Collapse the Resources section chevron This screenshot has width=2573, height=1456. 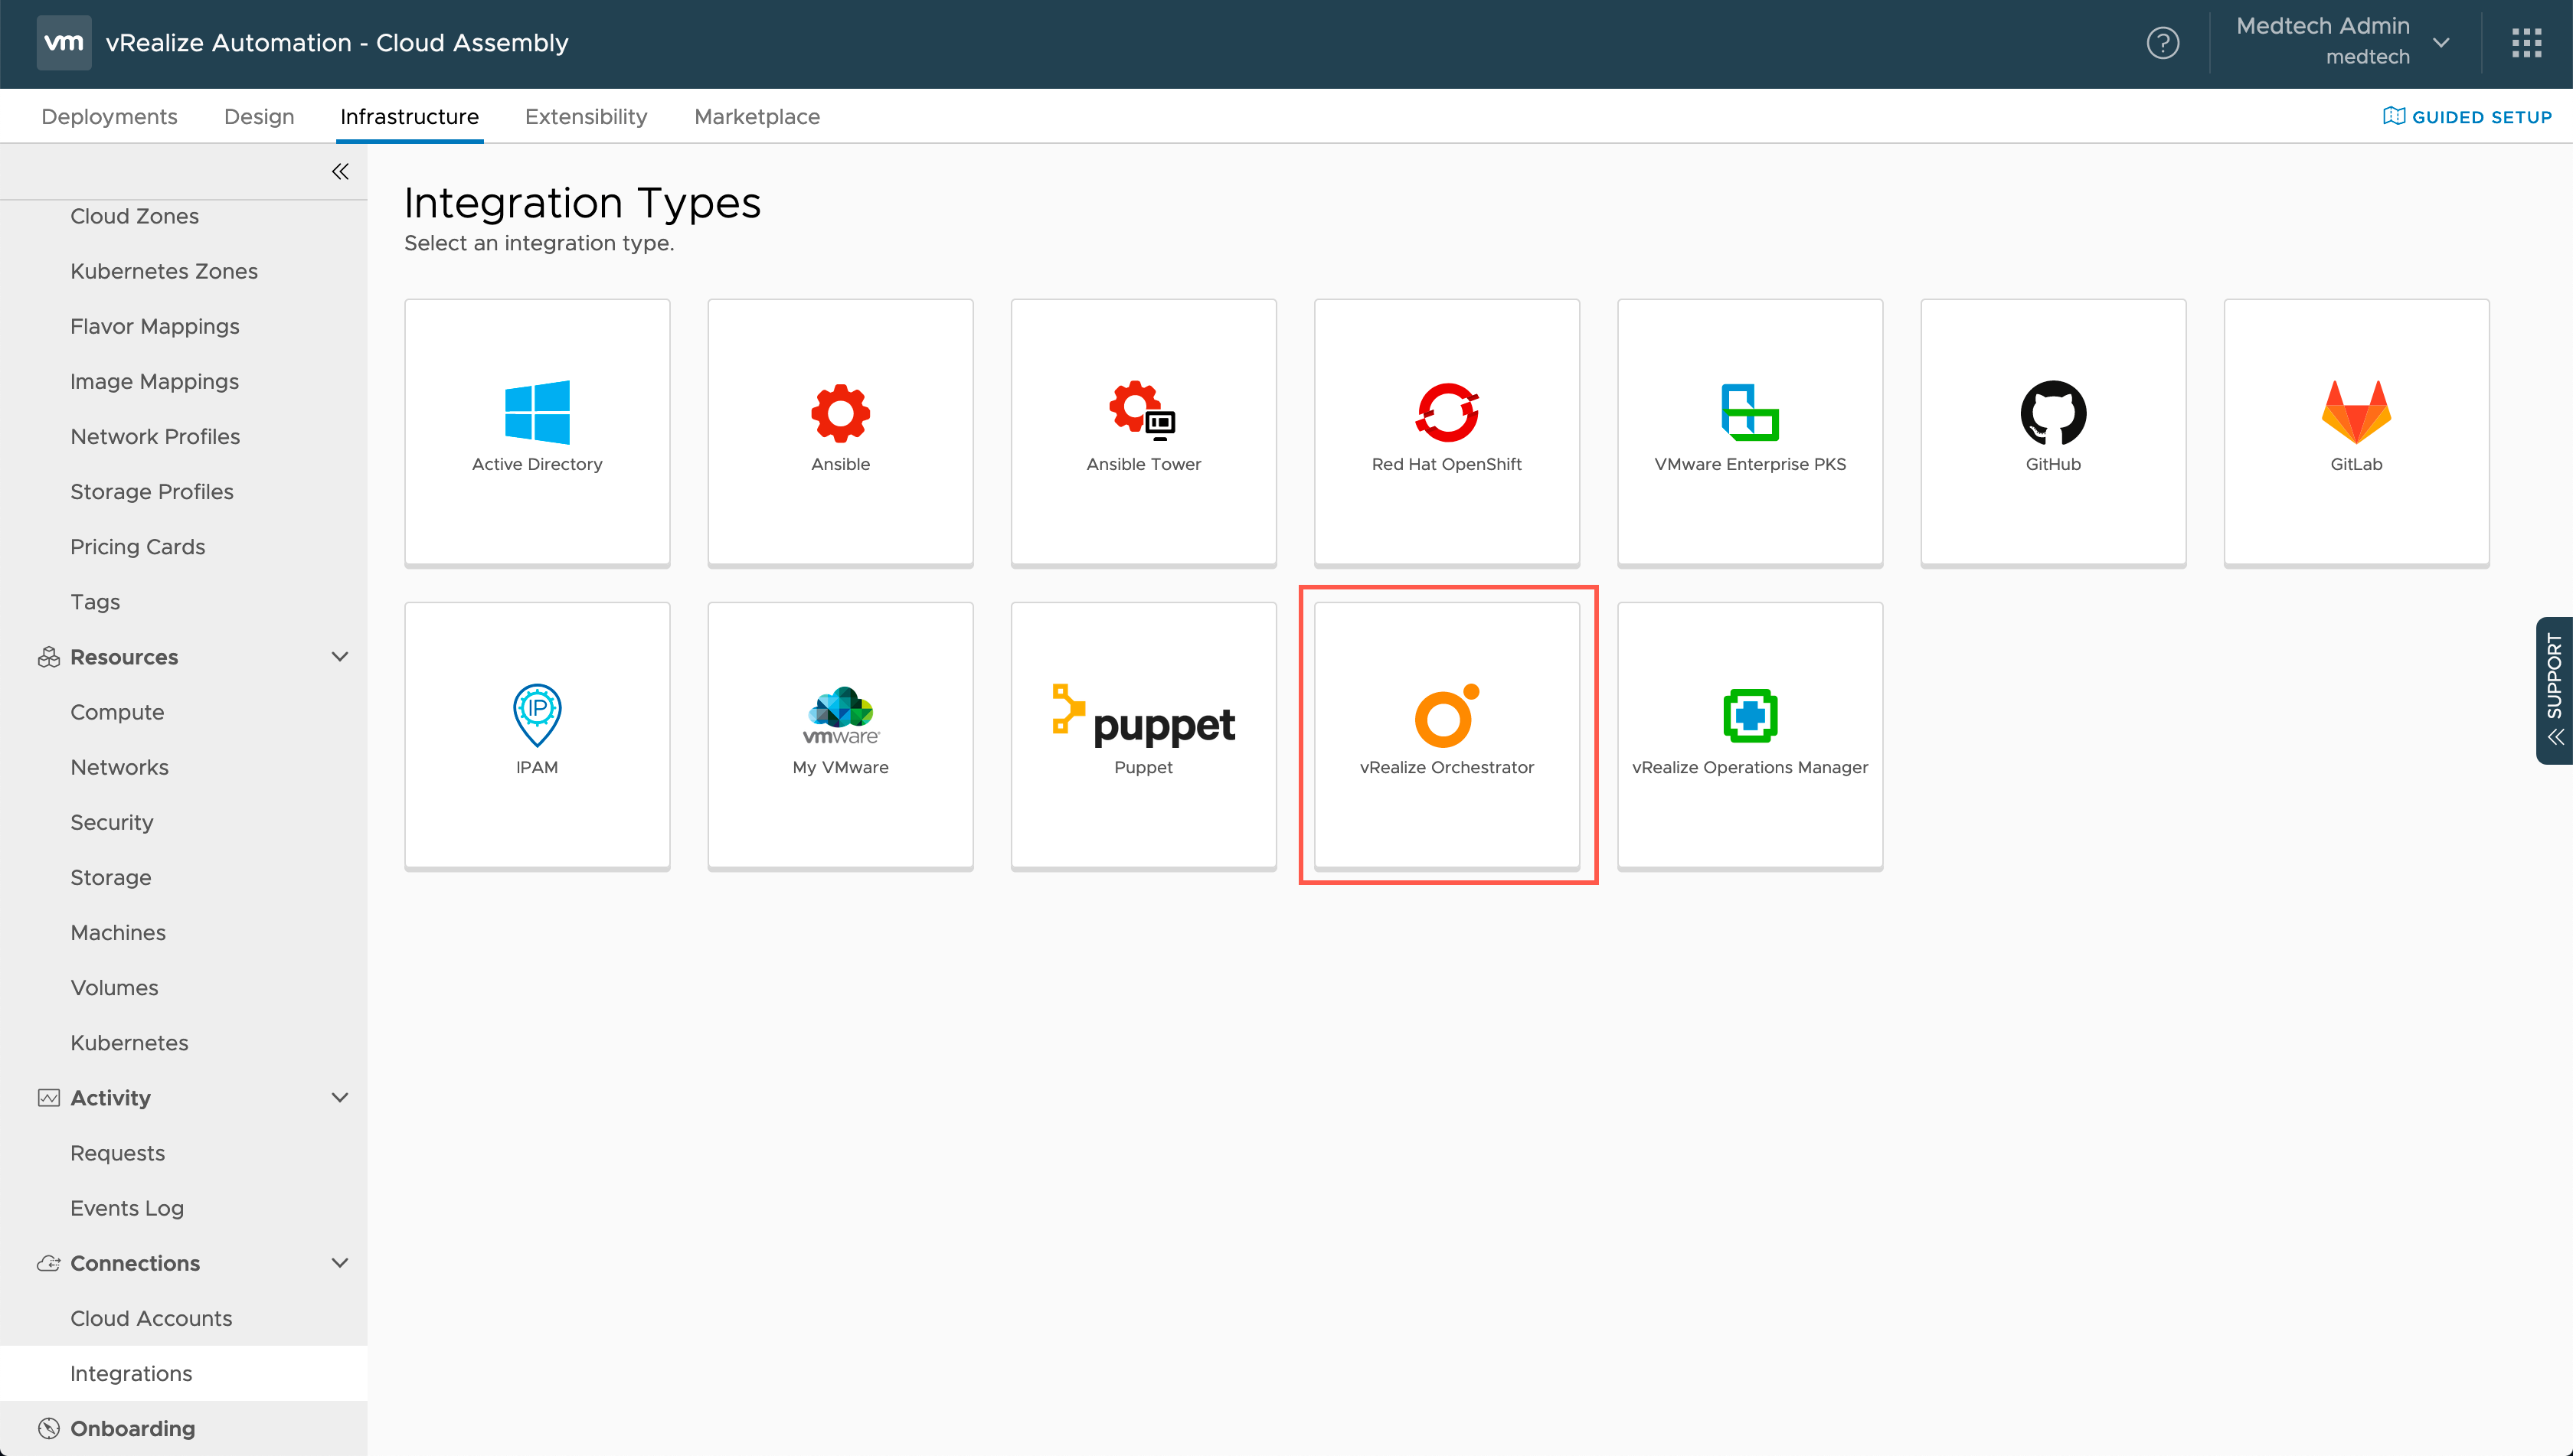[x=340, y=657]
